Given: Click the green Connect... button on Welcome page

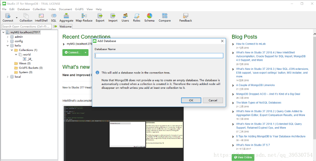Looking at the screenshot, I should [73, 52].
